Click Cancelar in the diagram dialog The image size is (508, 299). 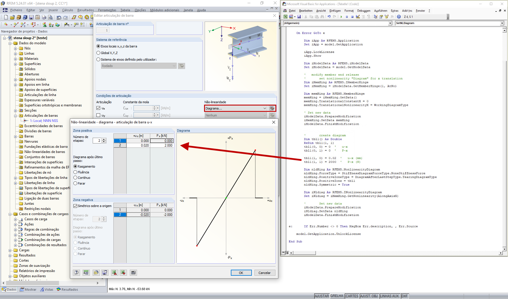click(265, 273)
